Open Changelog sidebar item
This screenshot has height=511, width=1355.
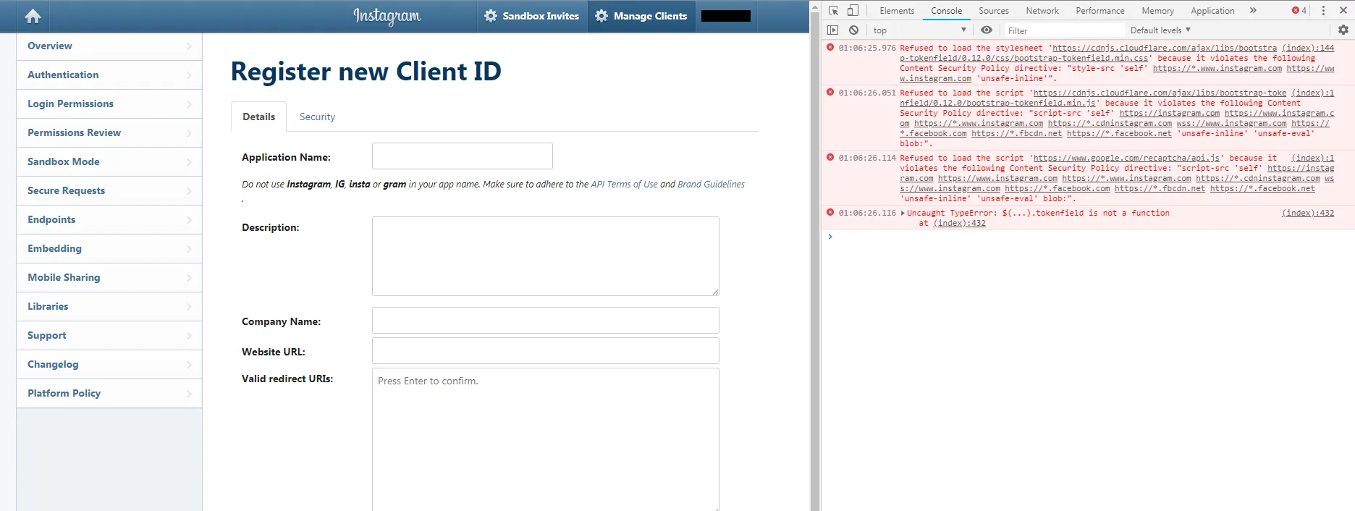(x=109, y=364)
